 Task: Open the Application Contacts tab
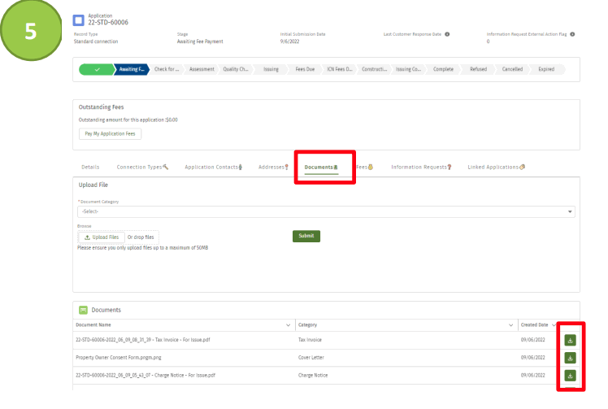tap(213, 168)
